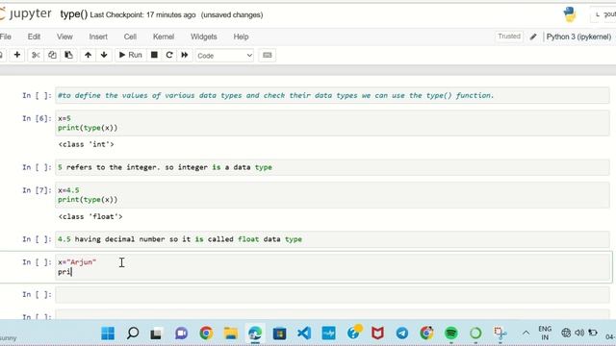Image resolution: width=616 pixels, height=346 pixels.
Task: Select cell '5 refers to the integer'
Action: pyautogui.click(x=332, y=167)
